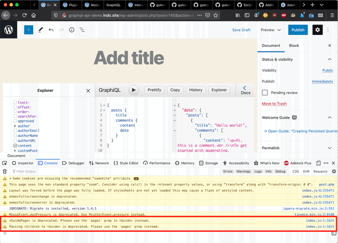
Task: Open the Firefox library icon
Action: point(238,15)
